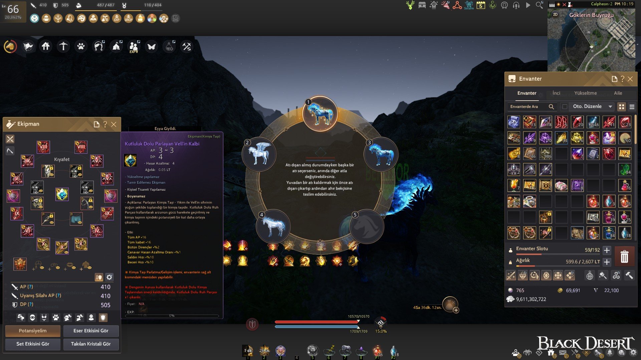This screenshot has height=360, width=641.
Task: Toggle the underwear display icon
Action: 44,318
